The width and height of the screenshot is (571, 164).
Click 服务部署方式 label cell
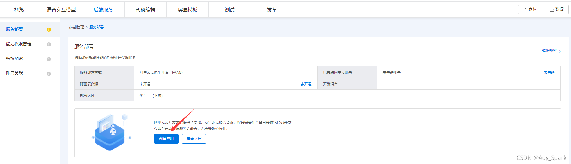coord(104,72)
